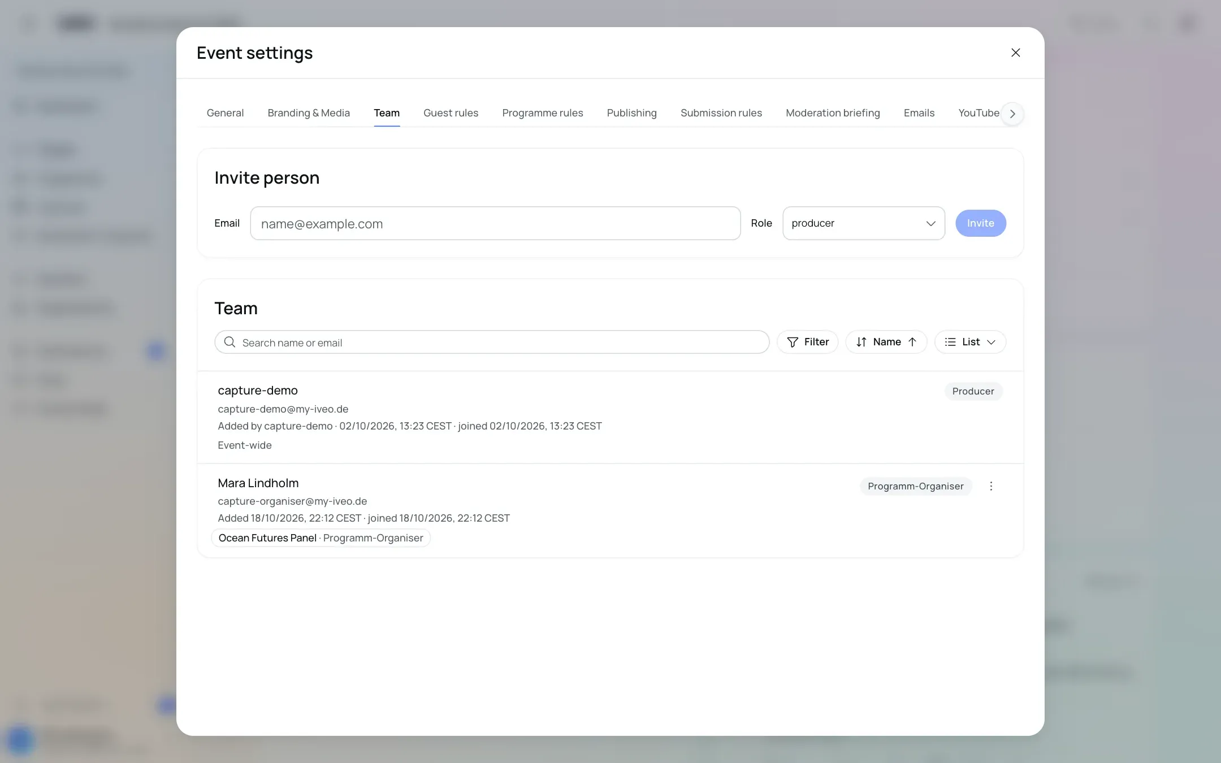Select the Mara Lindholm member name

point(258,483)
